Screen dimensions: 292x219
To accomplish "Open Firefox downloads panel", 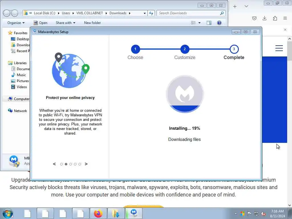I will (264, 18).
